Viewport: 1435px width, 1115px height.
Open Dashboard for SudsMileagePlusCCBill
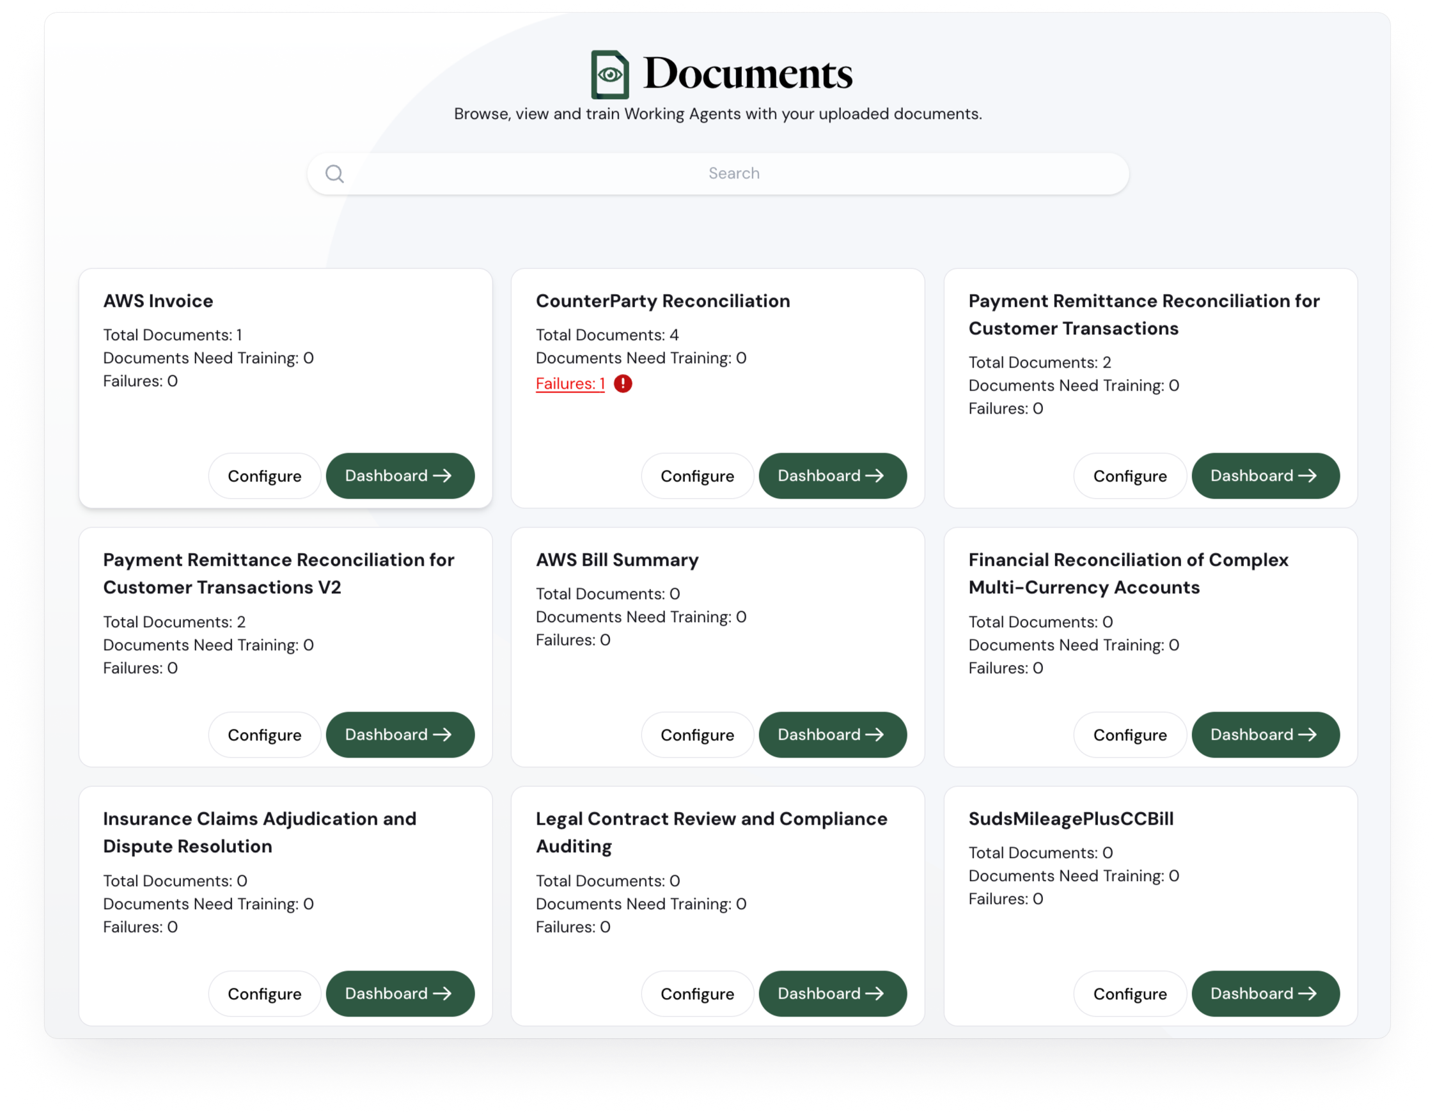[x=1266, y=994]
